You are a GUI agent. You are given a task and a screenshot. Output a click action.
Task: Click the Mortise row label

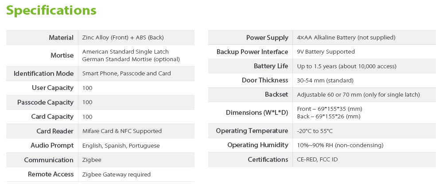click(62, 55)
